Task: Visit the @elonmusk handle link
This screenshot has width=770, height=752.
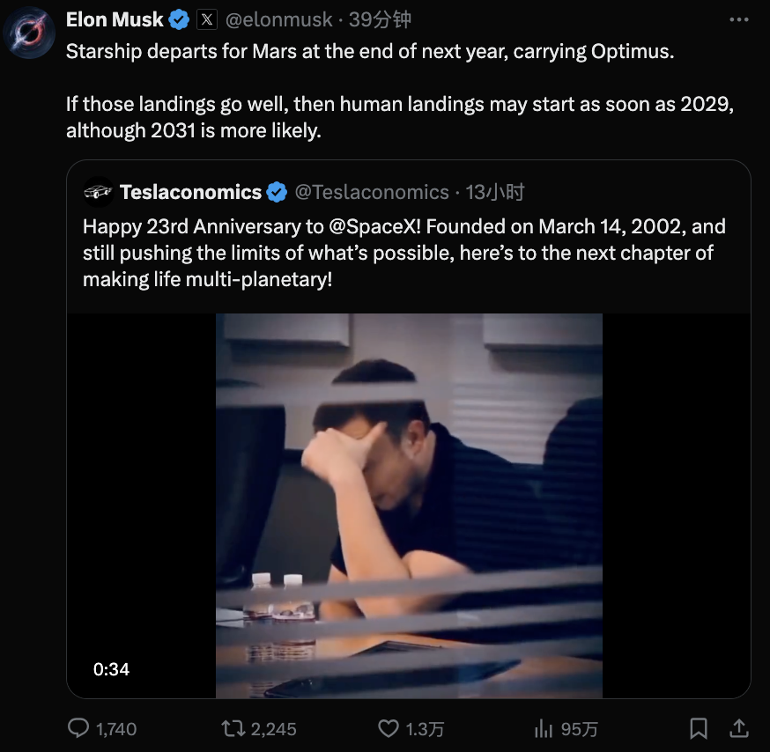Action: click(281, 19)
